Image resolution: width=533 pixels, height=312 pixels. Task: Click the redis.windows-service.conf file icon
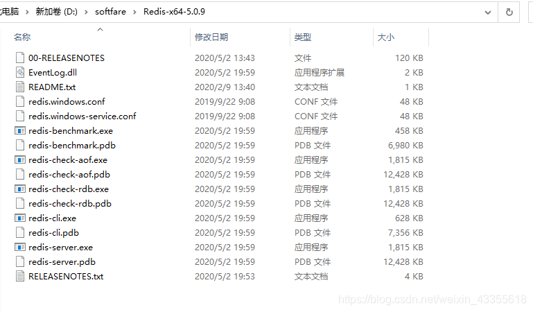pos(20,116)
